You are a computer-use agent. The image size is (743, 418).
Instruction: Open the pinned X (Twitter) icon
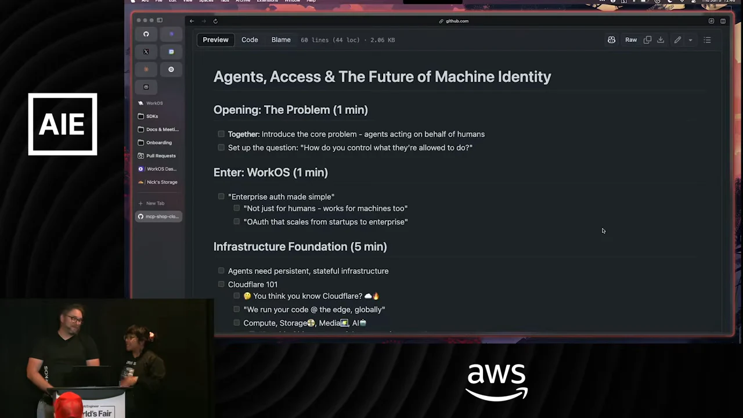click(x=146, y=52)
